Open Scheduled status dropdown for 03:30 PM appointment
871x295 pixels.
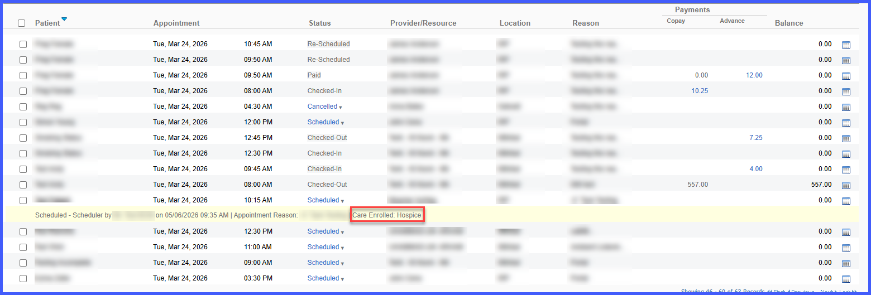click(326, 278)
